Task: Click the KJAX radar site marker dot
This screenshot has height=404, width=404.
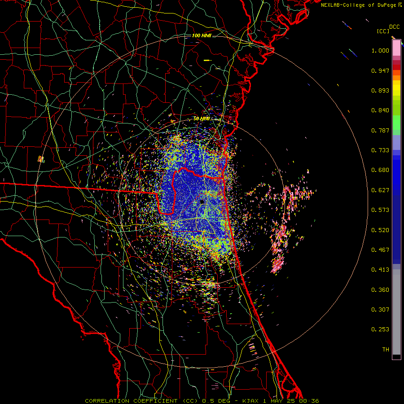Action: (x=202, y=202)
